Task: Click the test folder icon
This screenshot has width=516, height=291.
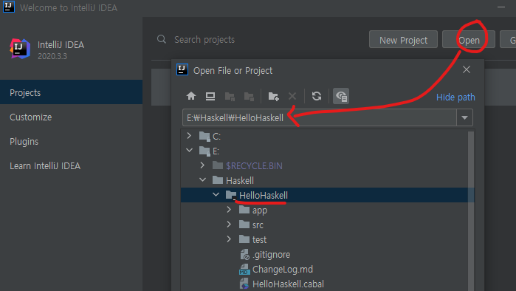Action: tap(244, 239)
